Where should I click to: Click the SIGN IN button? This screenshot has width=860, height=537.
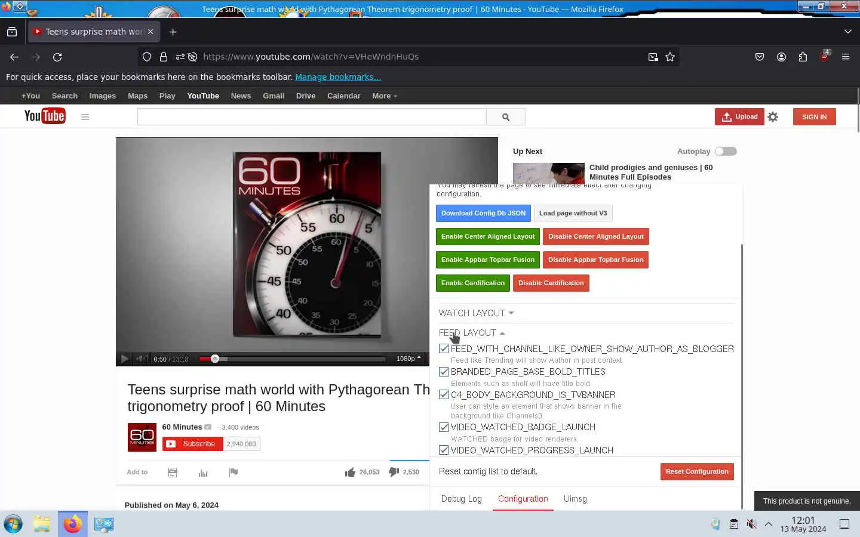(x=814, y=117)
